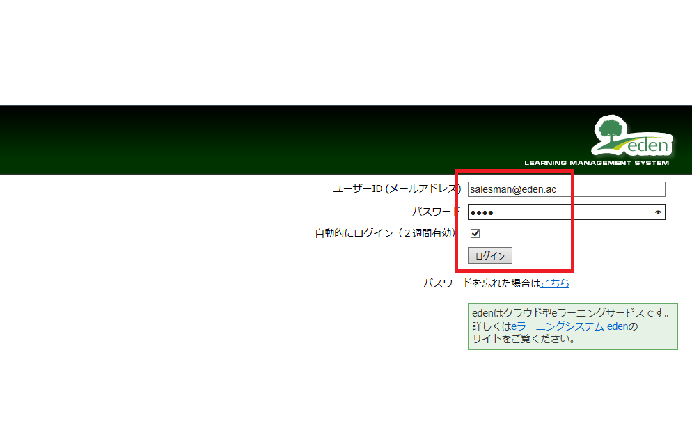Click the パスワード label
The image size is (692, 437).
[436, 212]
